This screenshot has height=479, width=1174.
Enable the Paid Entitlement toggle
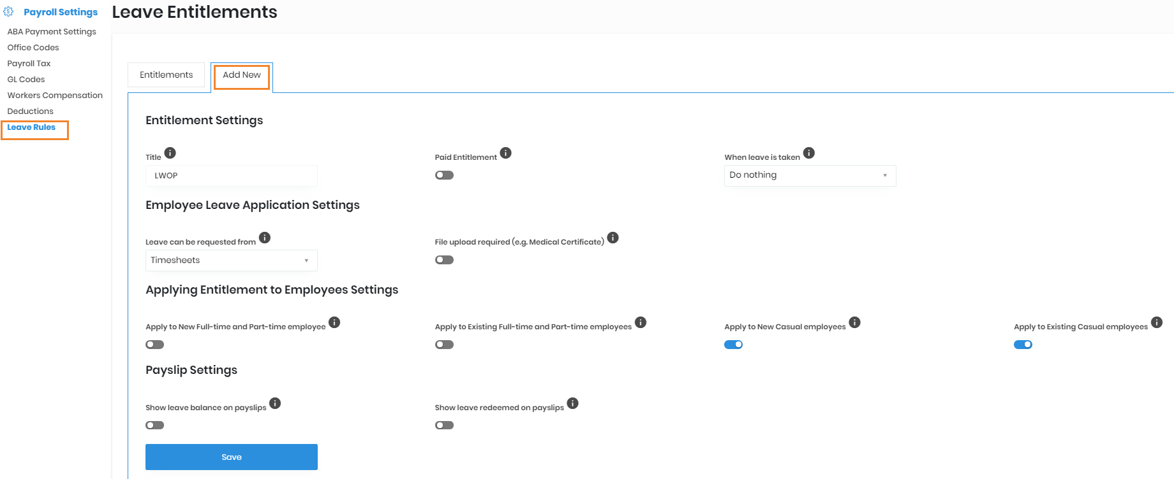pos(444,175)
